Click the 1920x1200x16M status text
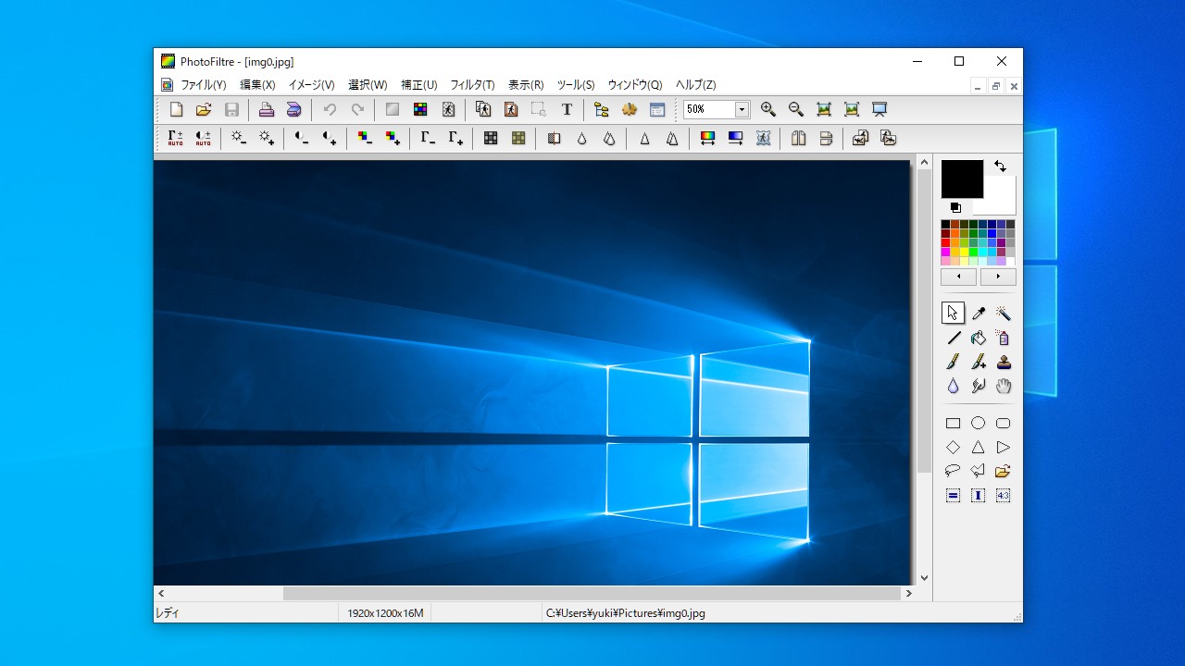 [x=385, y=613]
